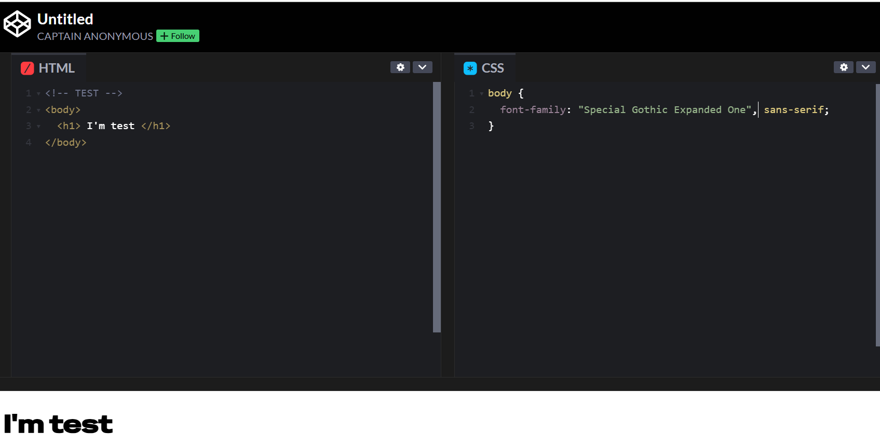Click the sans-serif value in CSS
The height and width of the screenshot is (446, 880).
(x=794, y=110)
